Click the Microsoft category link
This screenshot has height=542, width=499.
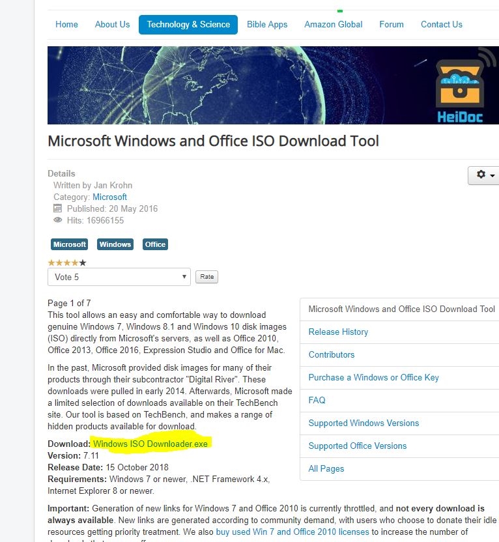109,197
